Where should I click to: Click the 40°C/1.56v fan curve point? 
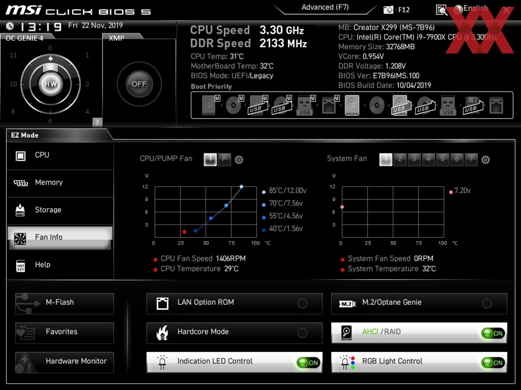[x=195, y=231]
